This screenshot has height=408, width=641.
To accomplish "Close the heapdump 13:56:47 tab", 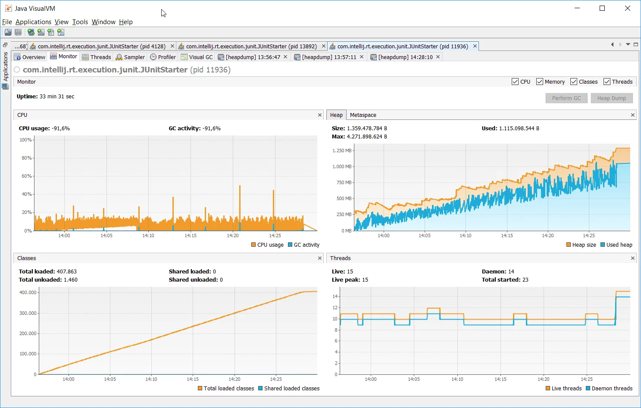I will pyautogui.click(x=285, y=57).
